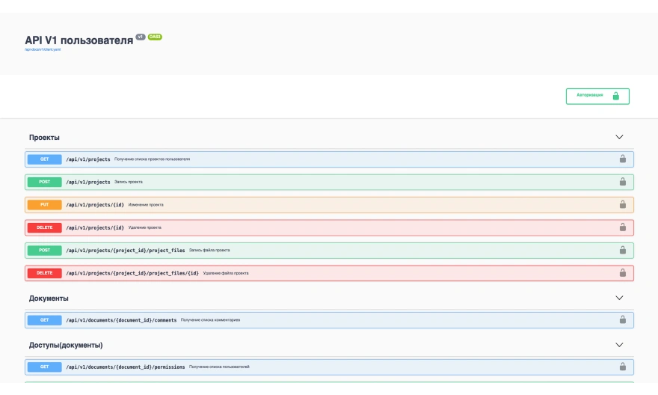Screen dimensions: 658x395
Task: Click lock icon on PUT /api/v1/projects/{id} row
Action: point(622,204)
